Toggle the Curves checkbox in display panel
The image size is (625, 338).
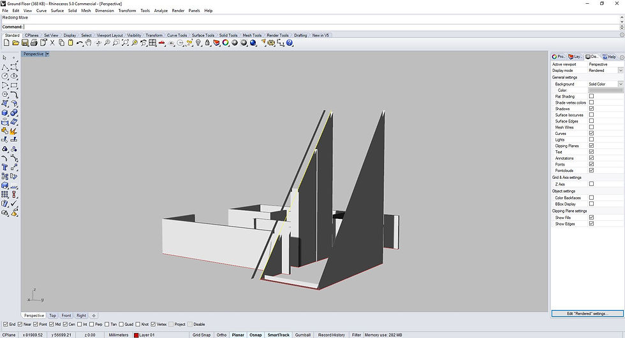click(592, 133)
